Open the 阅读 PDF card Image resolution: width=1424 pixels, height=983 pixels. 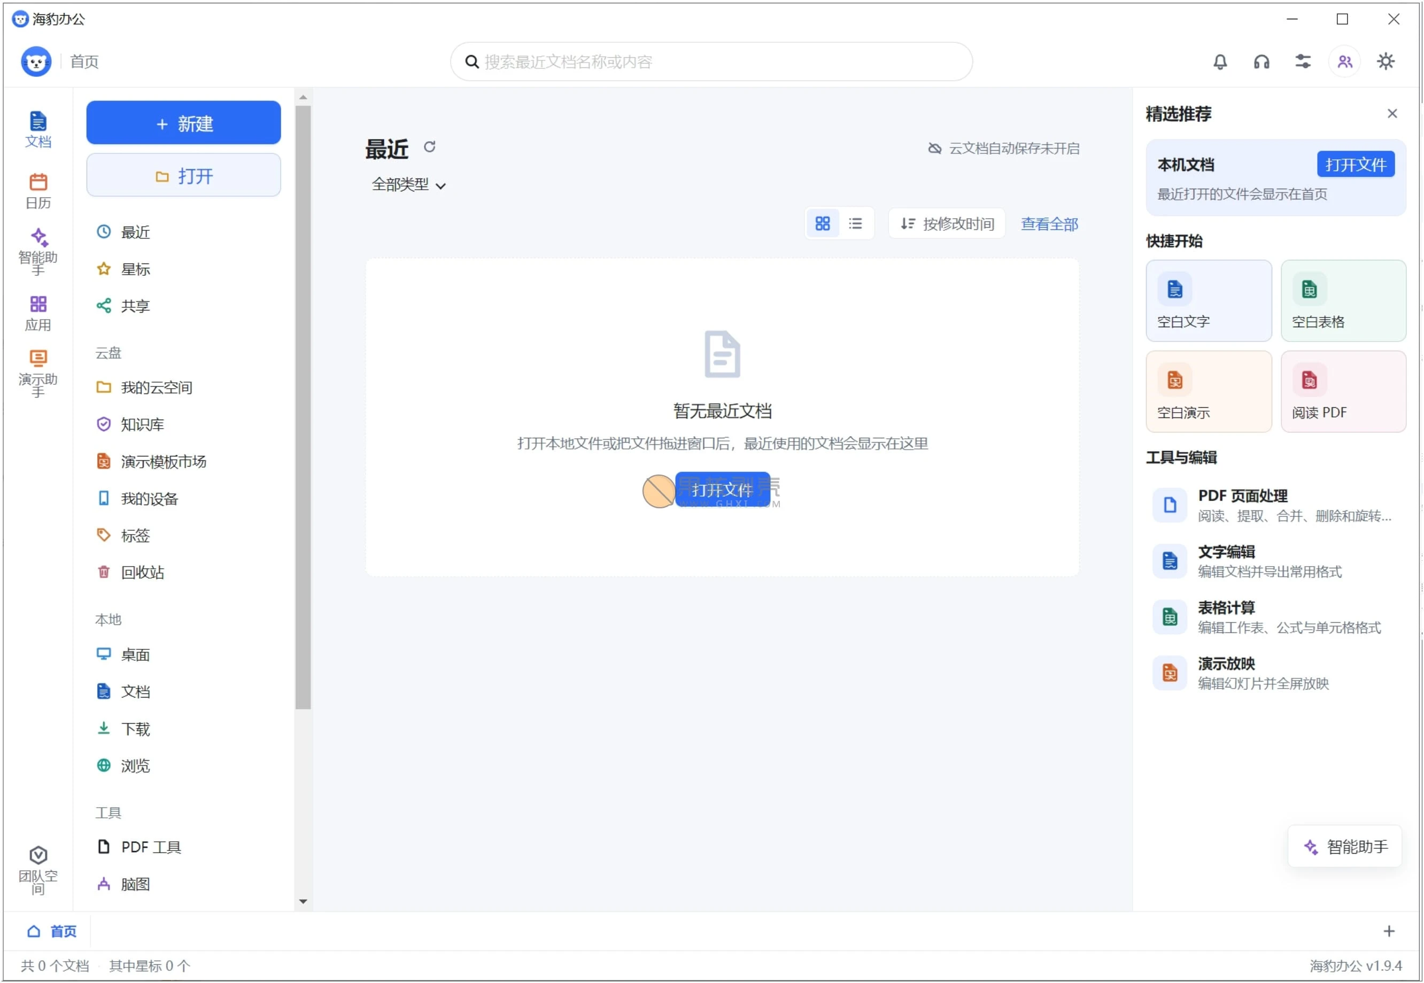tap(1343, 392)
